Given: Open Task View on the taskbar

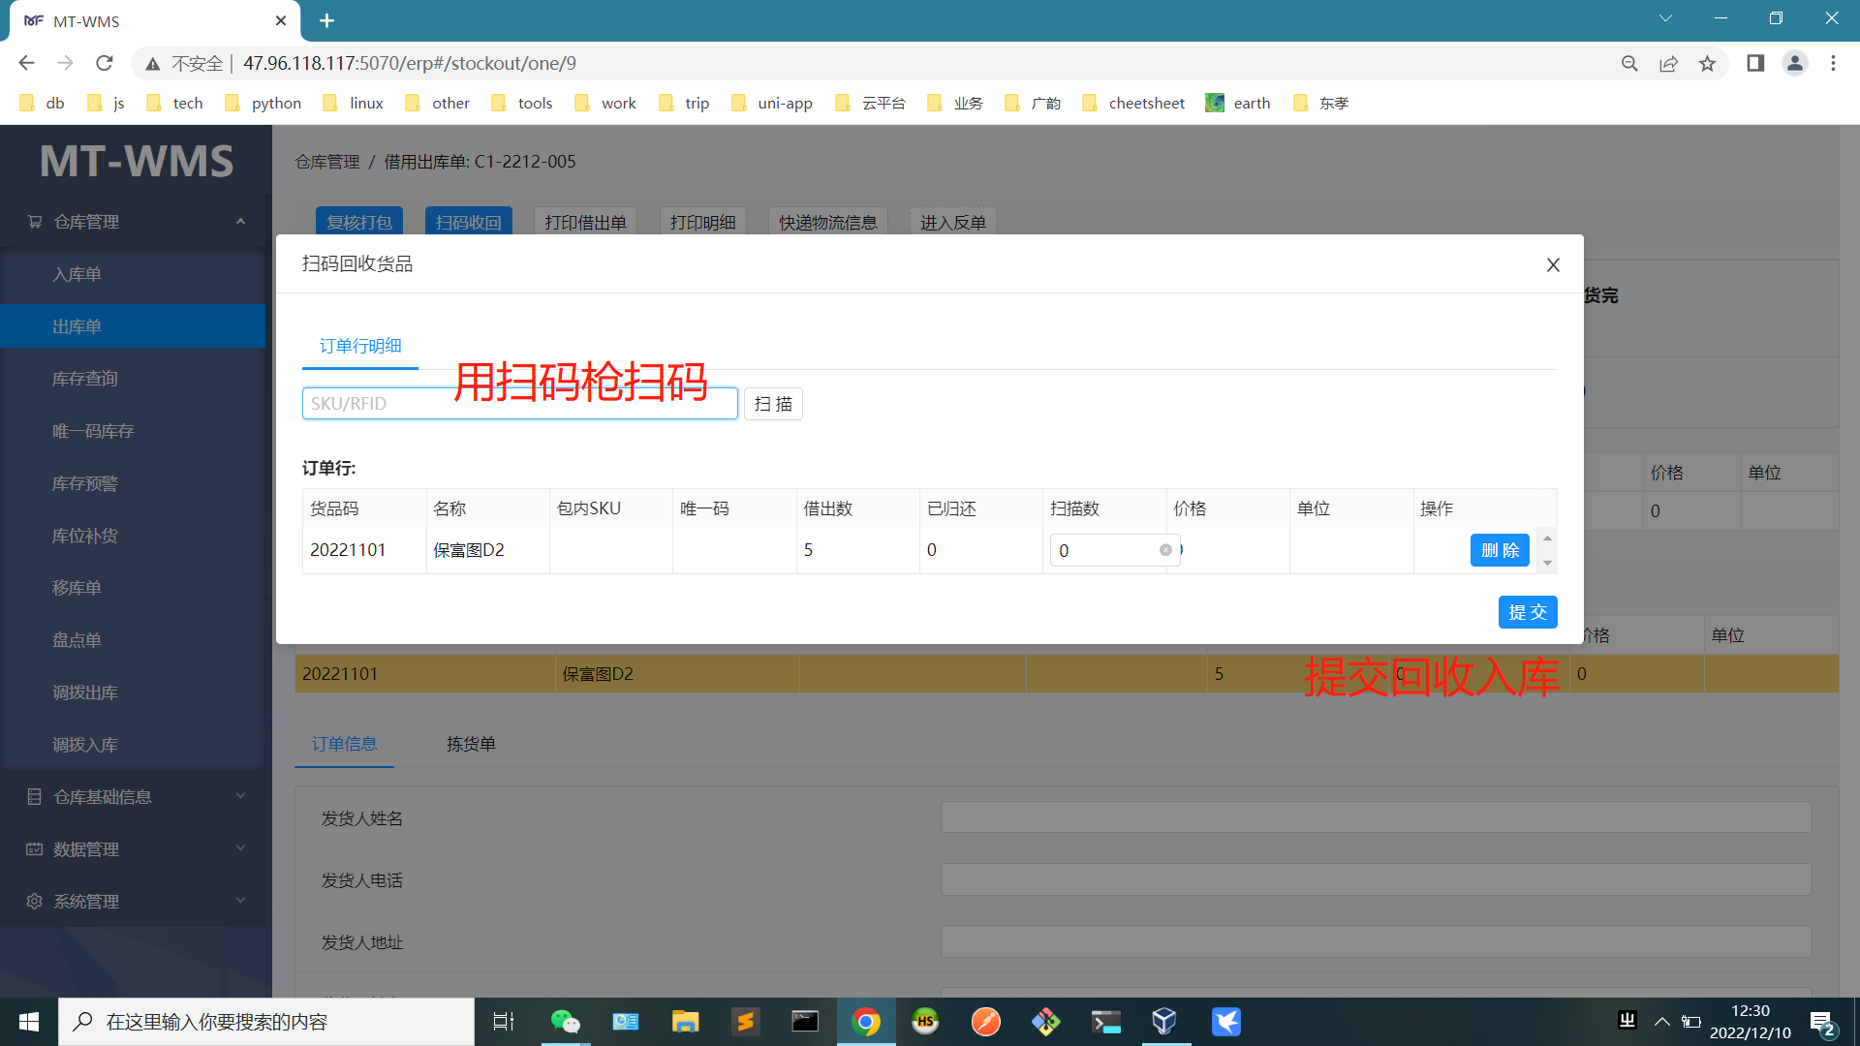Looking at the screenshot, I should 504,1022.
